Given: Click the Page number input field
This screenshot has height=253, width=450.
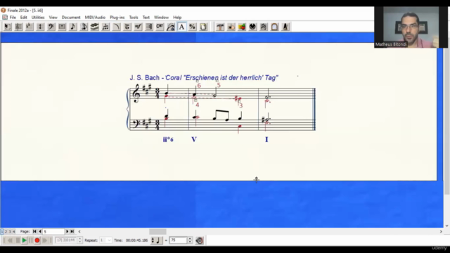Looking at the screenshot, I should 53,231.
